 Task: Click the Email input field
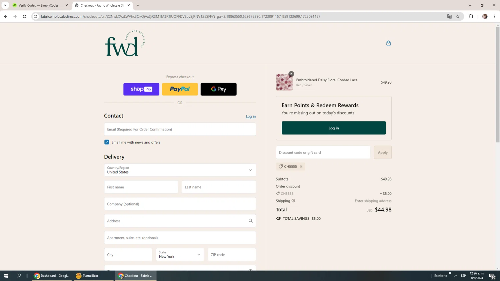[180, 129]
